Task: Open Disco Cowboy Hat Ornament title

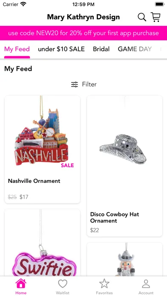Action: [115, 217]
